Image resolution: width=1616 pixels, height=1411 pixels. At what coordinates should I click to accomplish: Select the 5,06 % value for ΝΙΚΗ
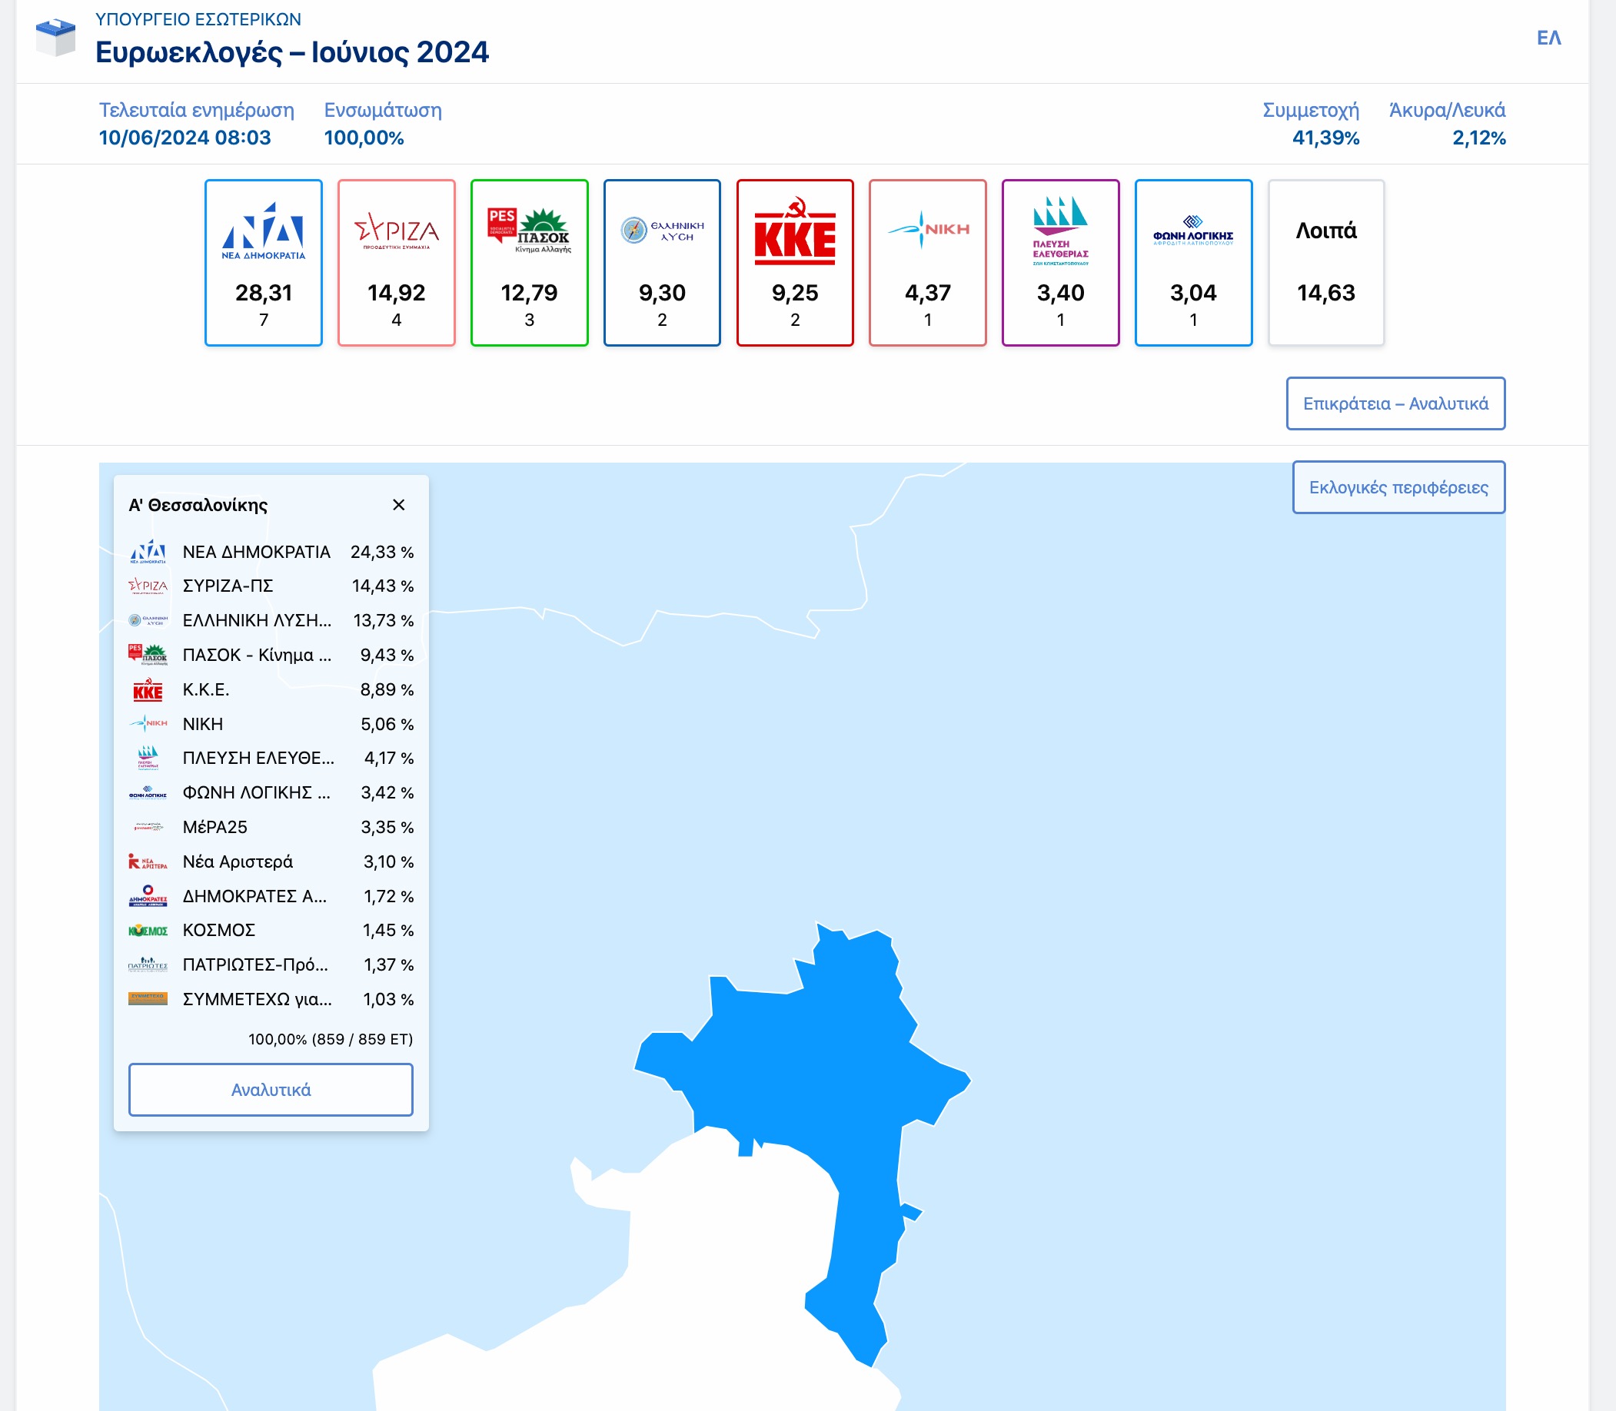[x=387, y=725]
